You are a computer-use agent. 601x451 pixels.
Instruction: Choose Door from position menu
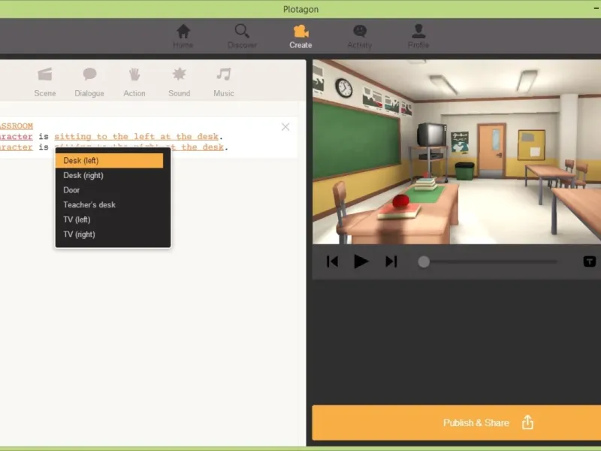pos(109,190)
